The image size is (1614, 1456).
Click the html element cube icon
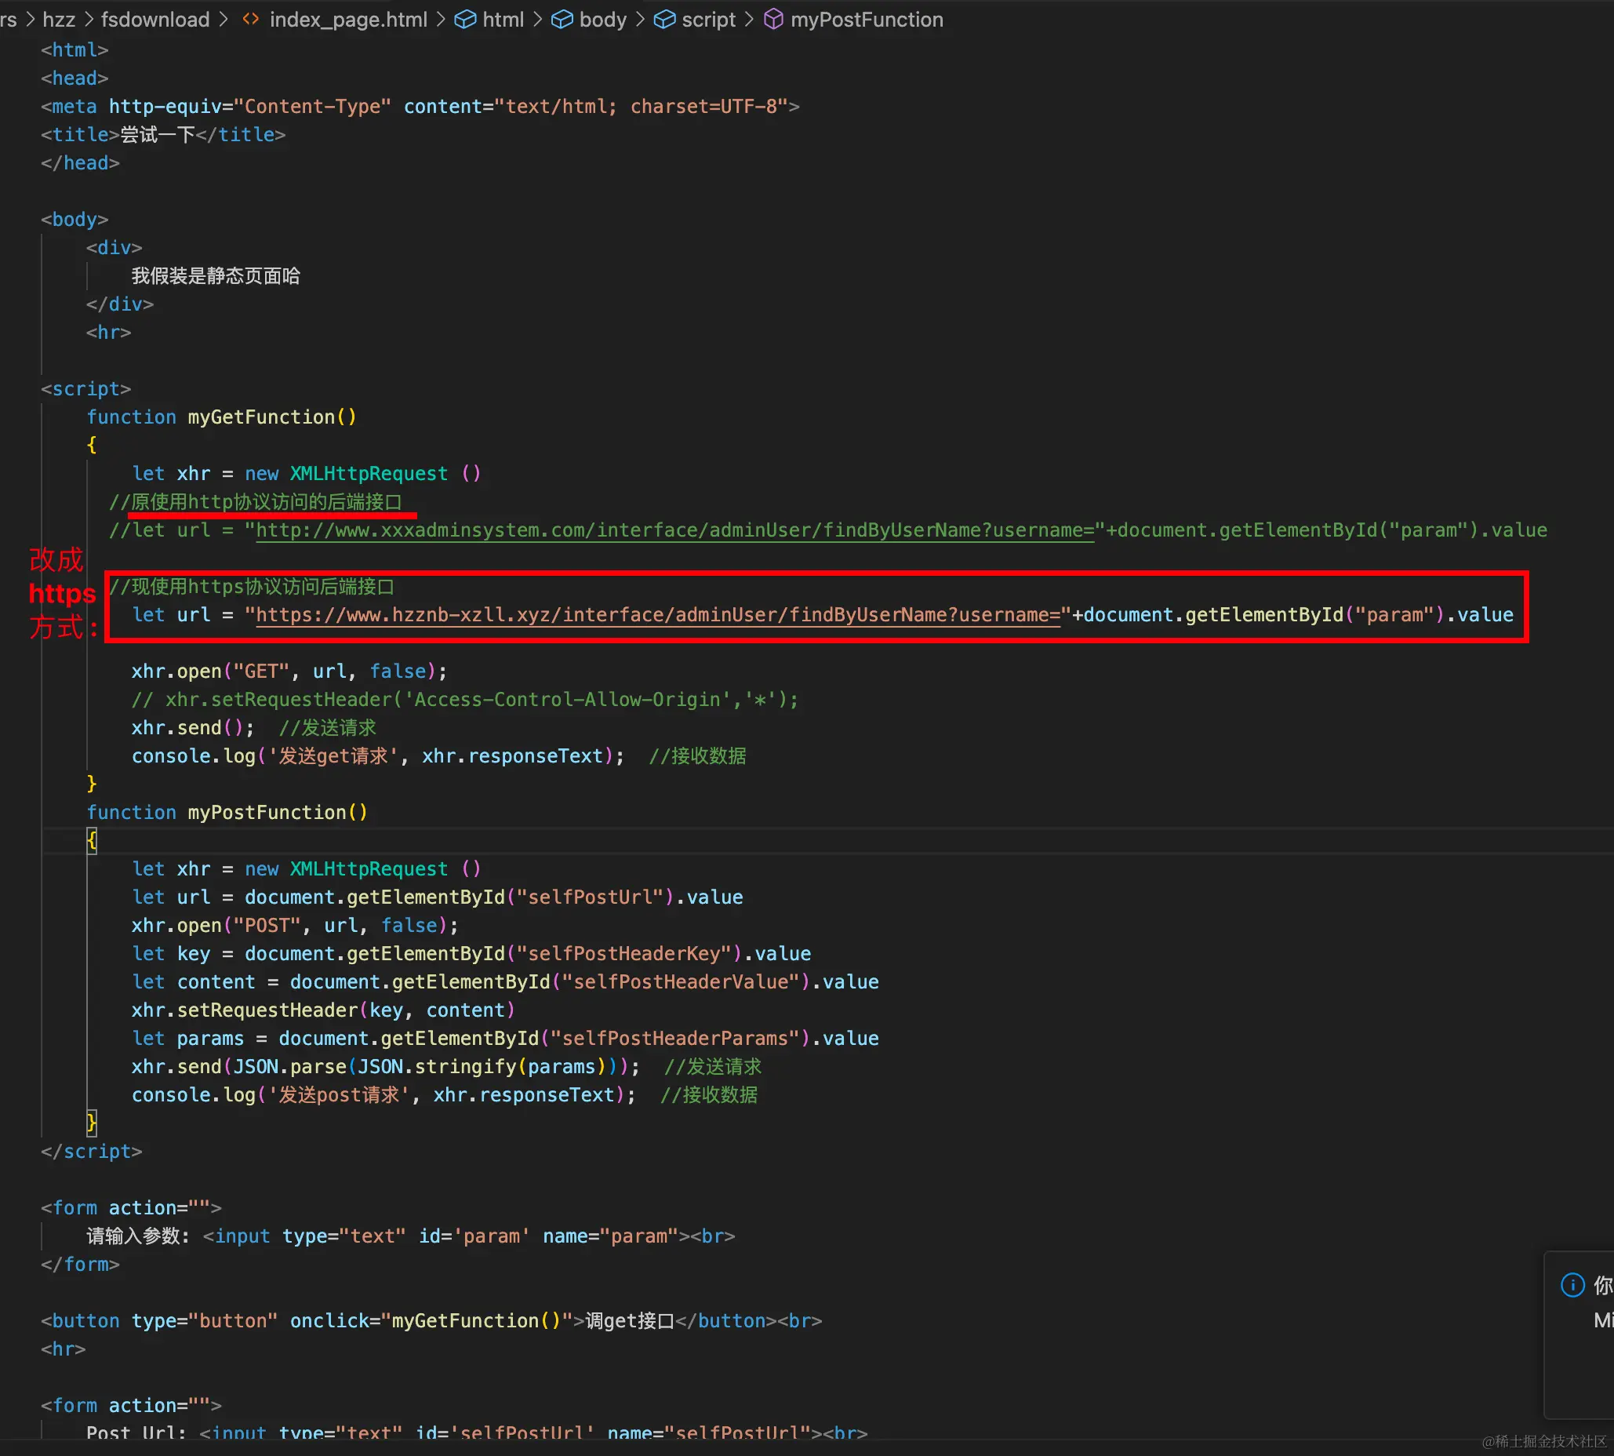point(465,19)
